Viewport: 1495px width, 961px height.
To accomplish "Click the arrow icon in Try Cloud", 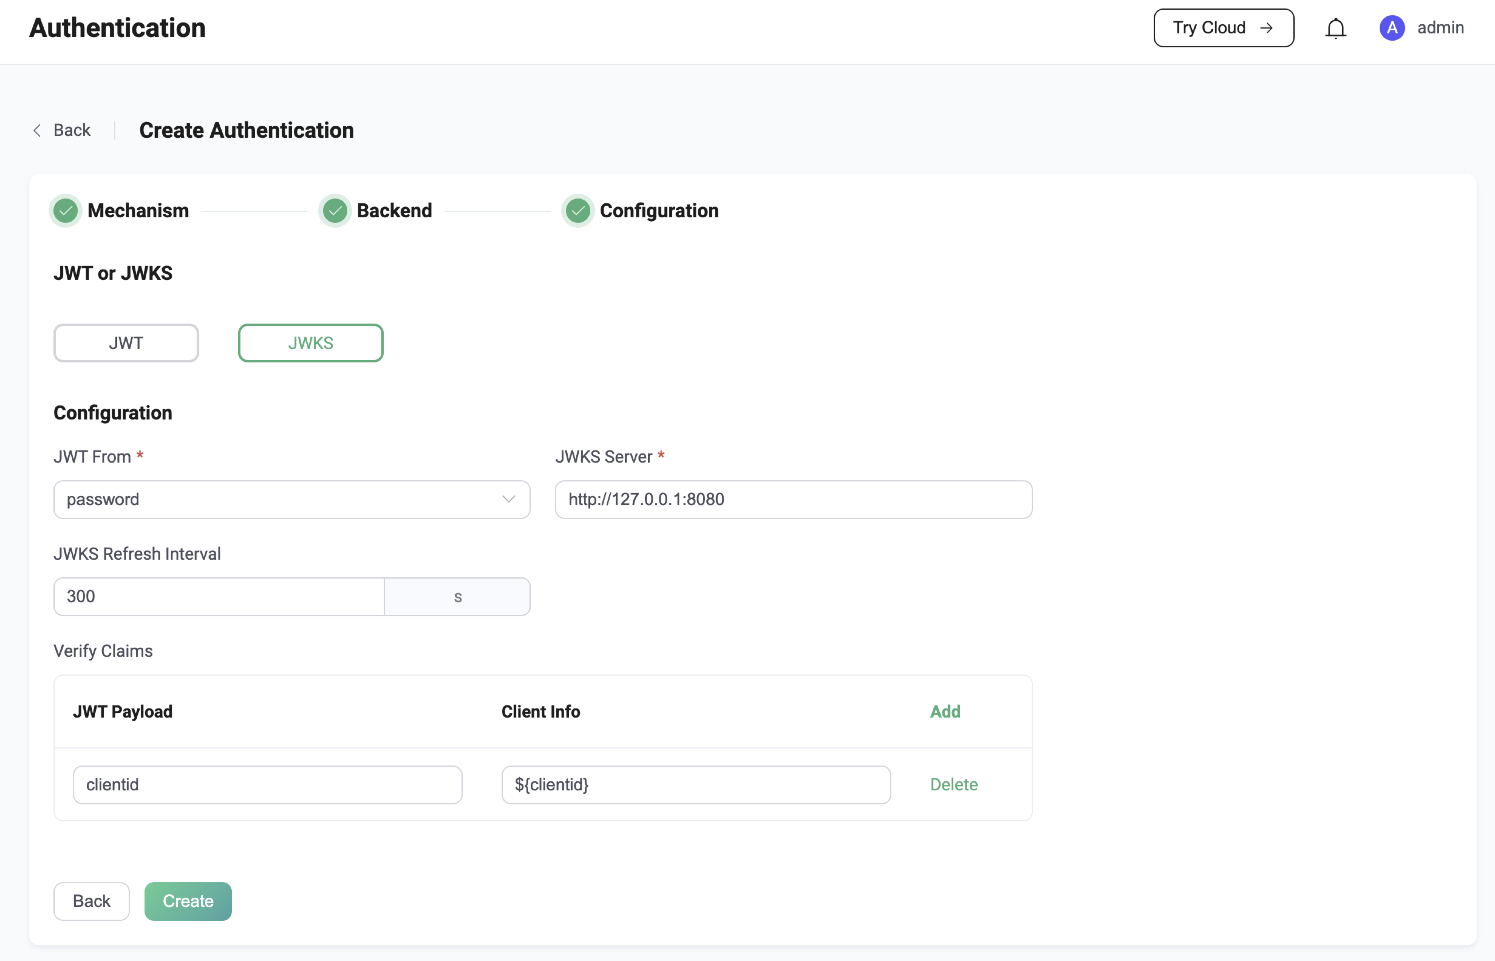I will (x=1266, y=28).
